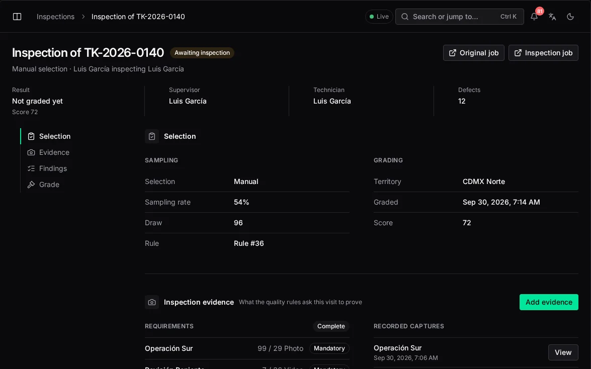Click the Selection section clipboard icon

[152, 136]
